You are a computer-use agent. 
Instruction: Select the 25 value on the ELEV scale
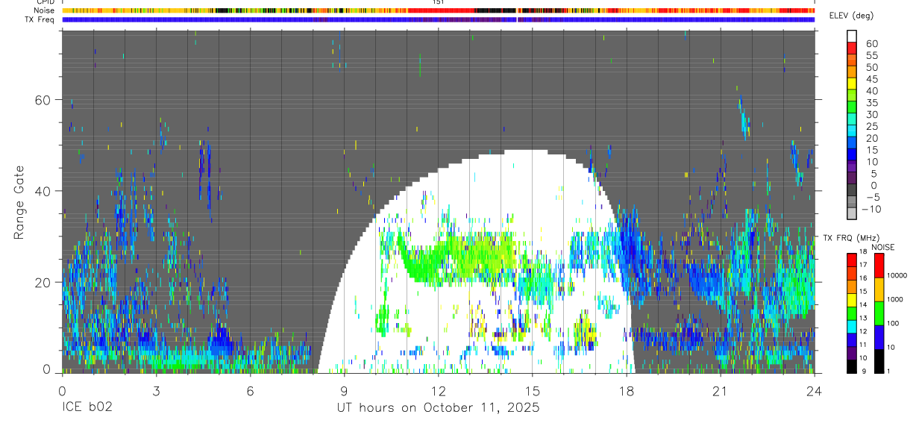pos(871,127)
